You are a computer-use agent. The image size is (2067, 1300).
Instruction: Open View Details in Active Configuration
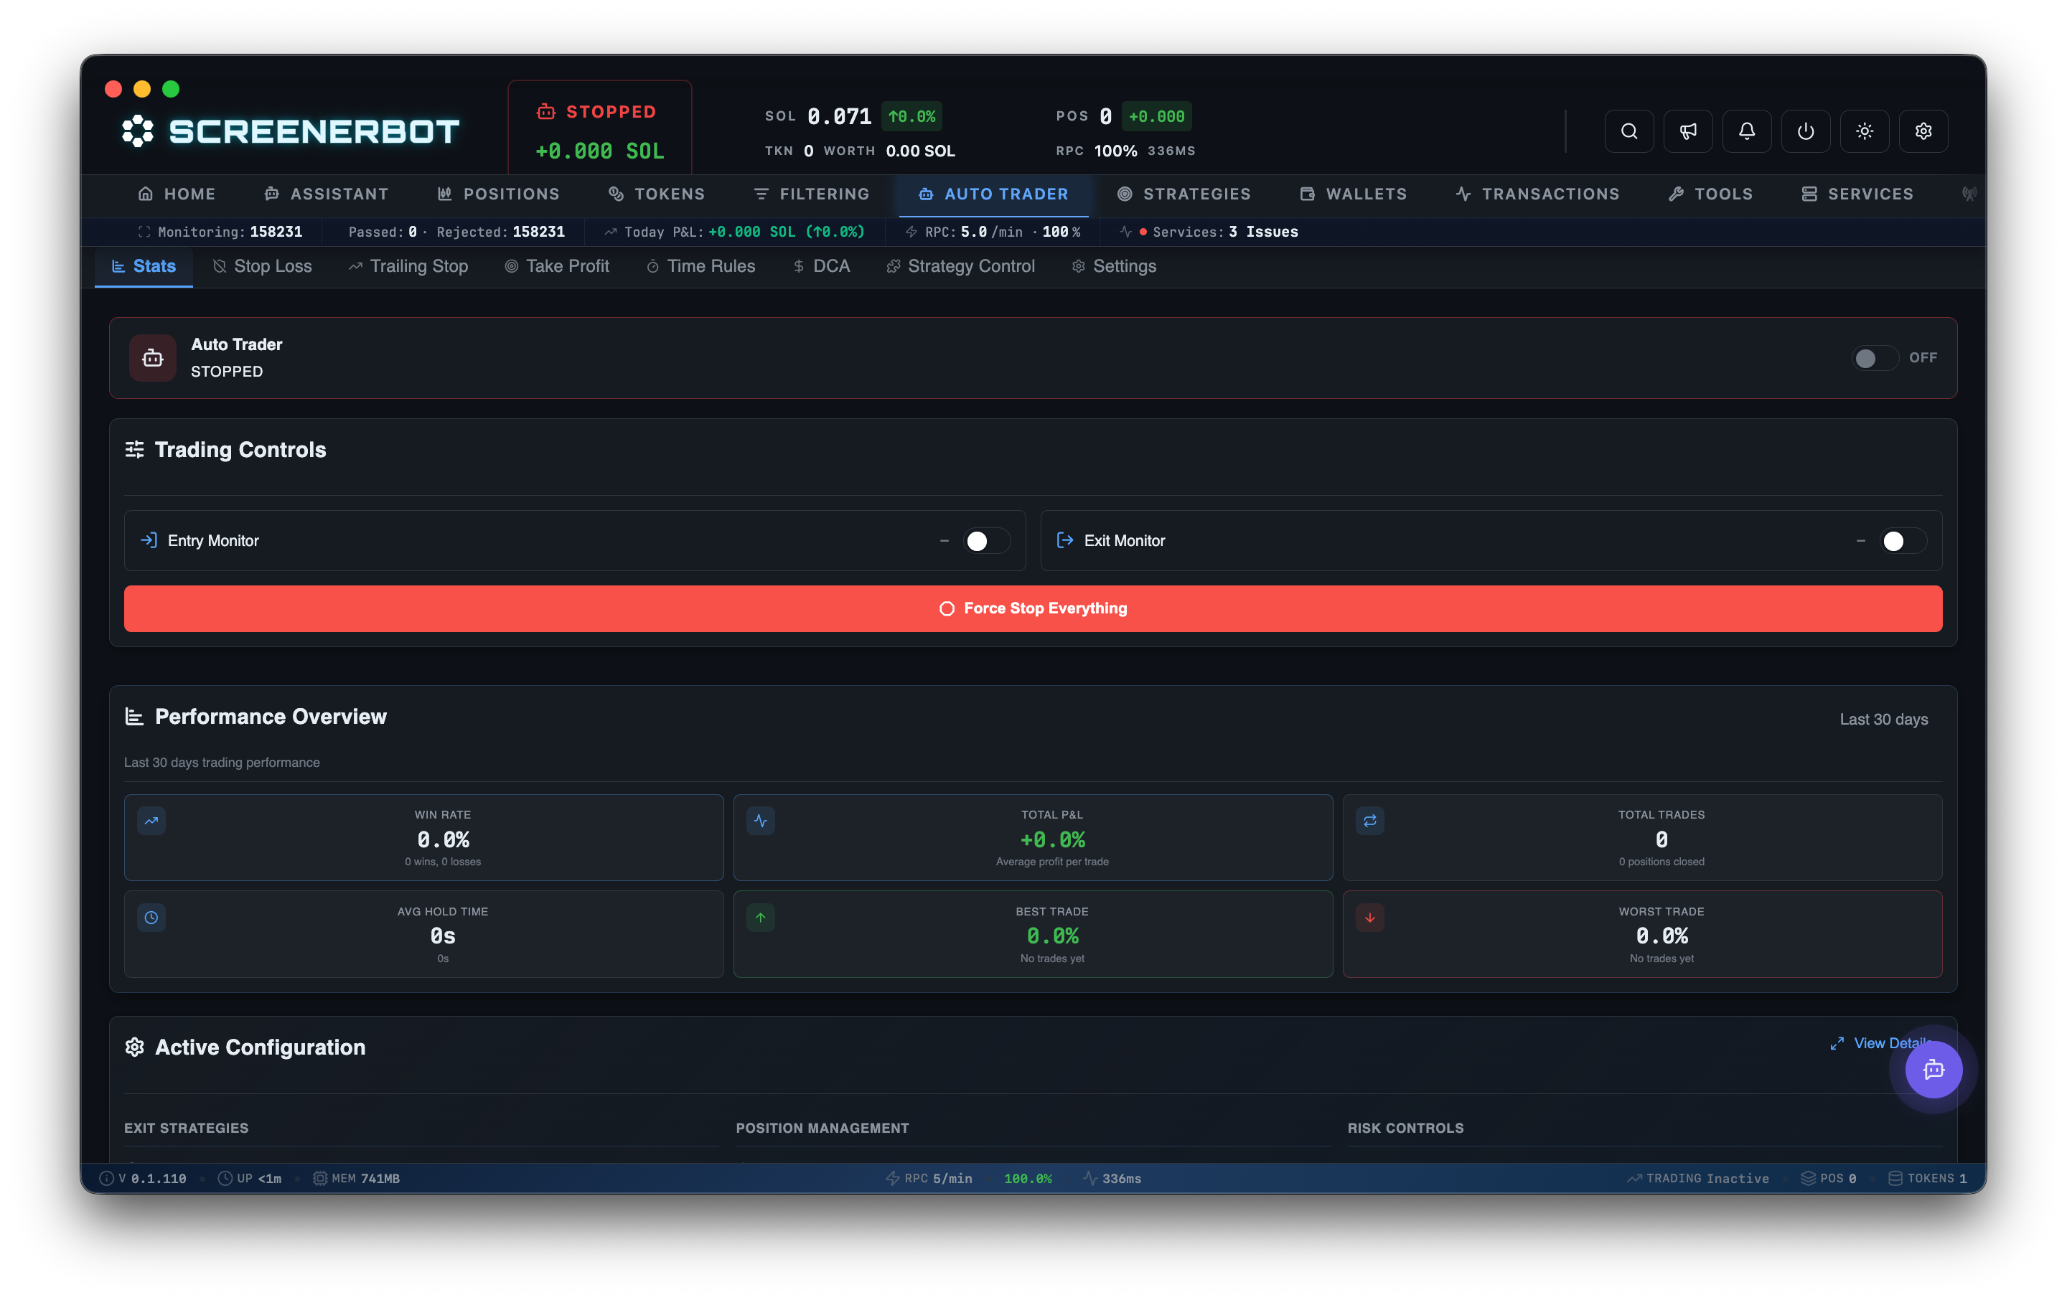coord(1885,1043)
